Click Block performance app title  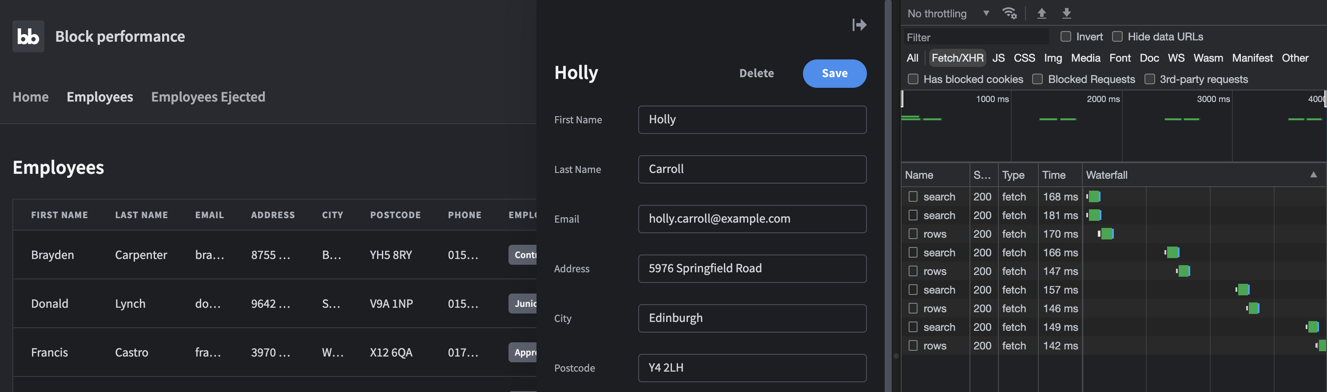click(x=120, y=36)
